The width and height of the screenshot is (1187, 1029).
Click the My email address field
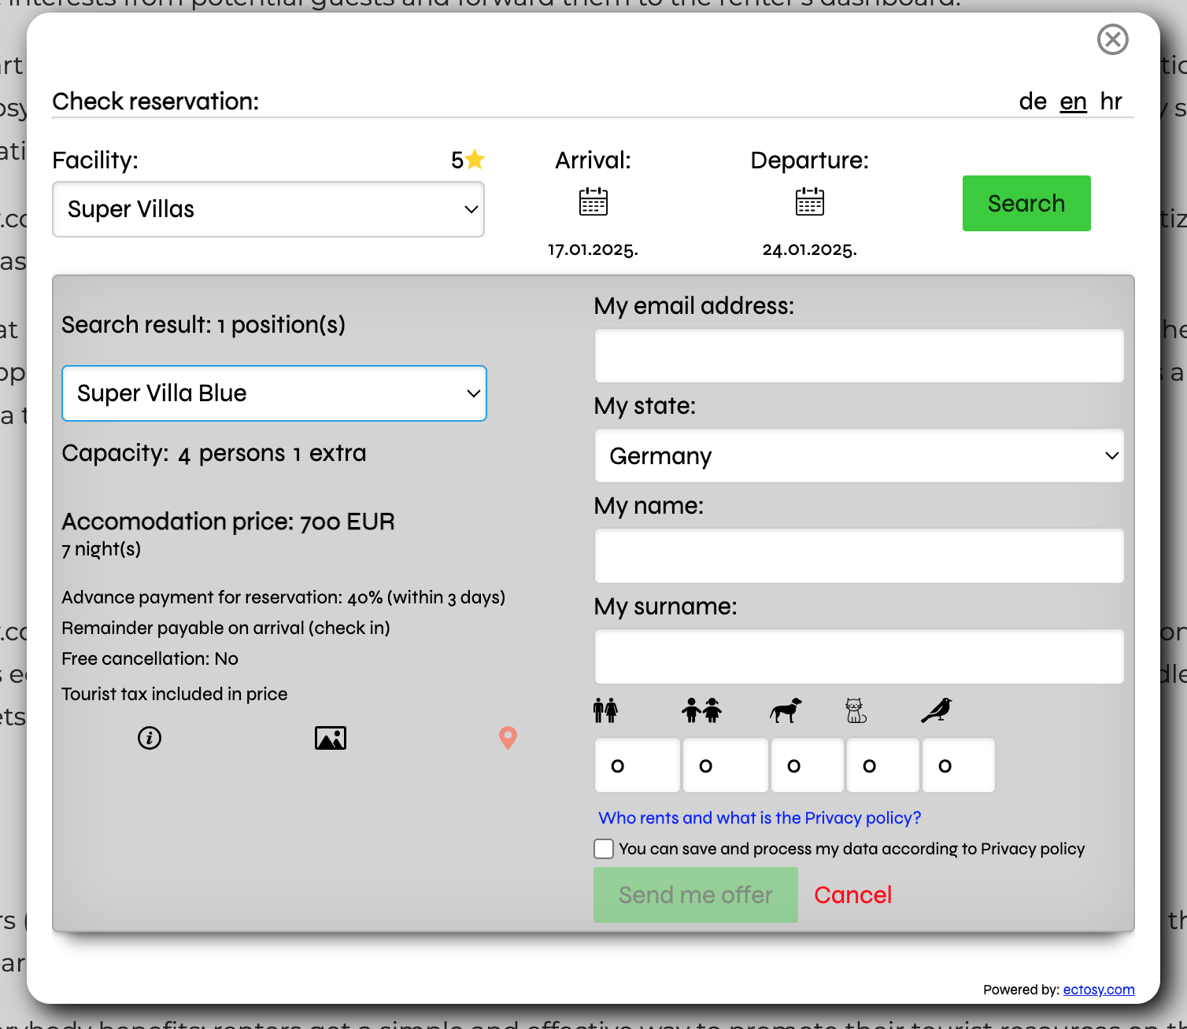pyautogui.click(x=859, y=356)
